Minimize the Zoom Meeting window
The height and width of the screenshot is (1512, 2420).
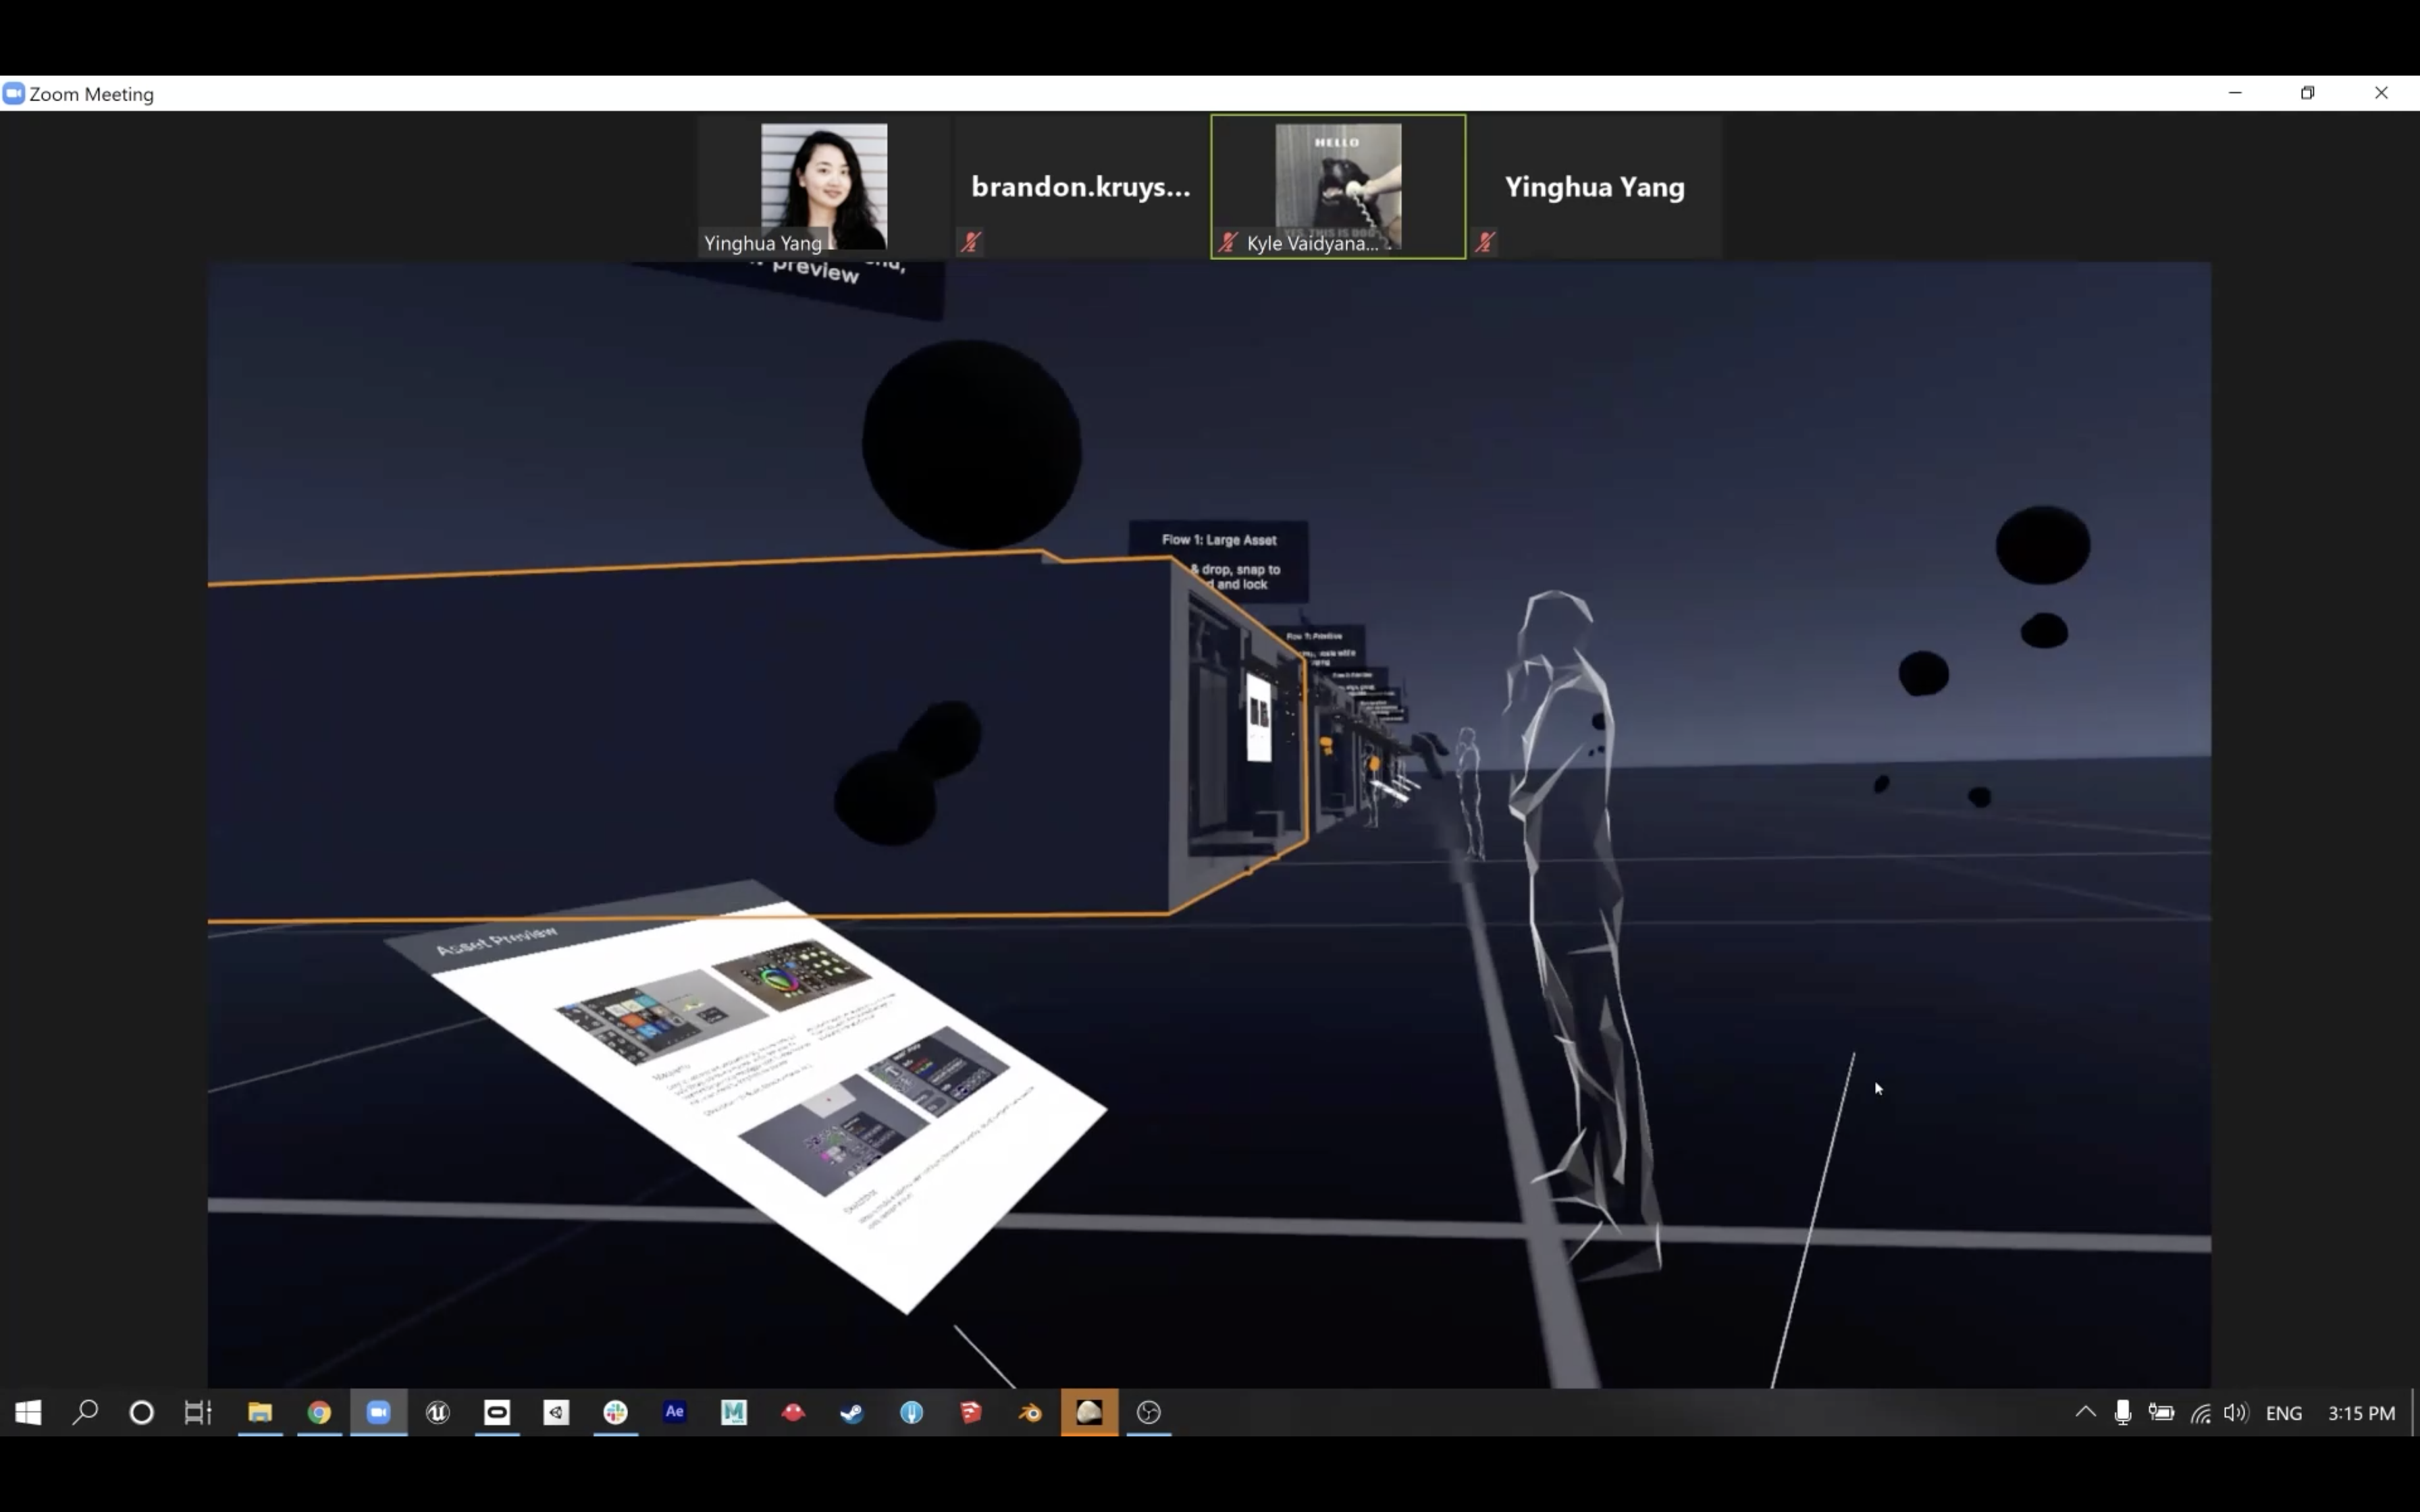(x=2235, y=93)
